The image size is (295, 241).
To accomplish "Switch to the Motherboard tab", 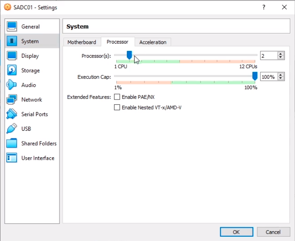I will [x=82, y=42].
